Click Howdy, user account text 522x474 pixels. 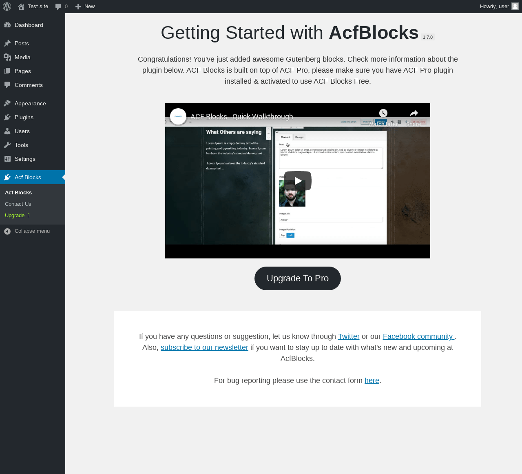pyautogui.click(x=494, y=7)
